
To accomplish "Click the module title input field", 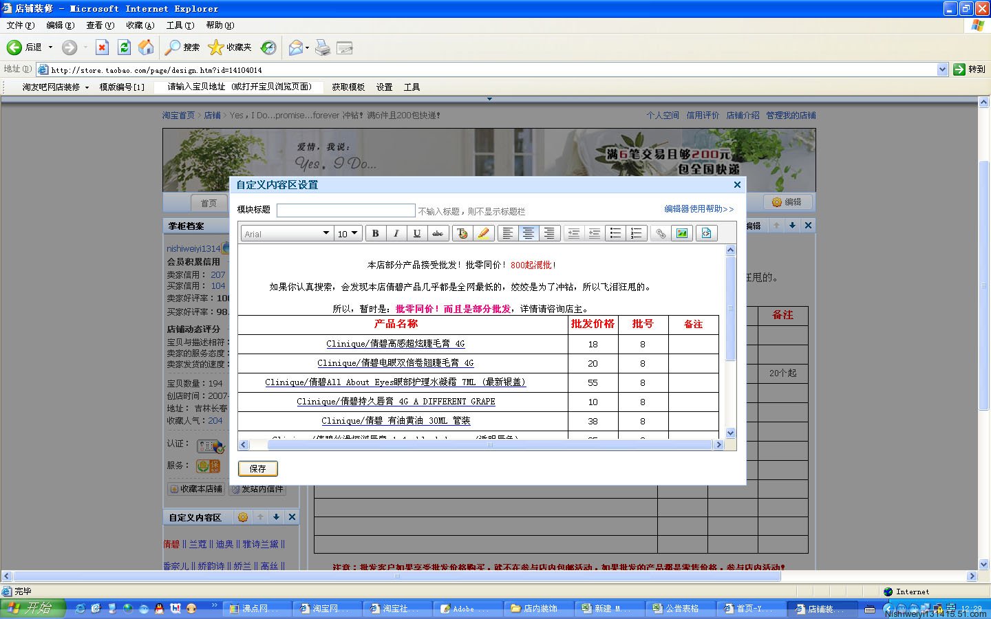I will (x=345, y=210).
